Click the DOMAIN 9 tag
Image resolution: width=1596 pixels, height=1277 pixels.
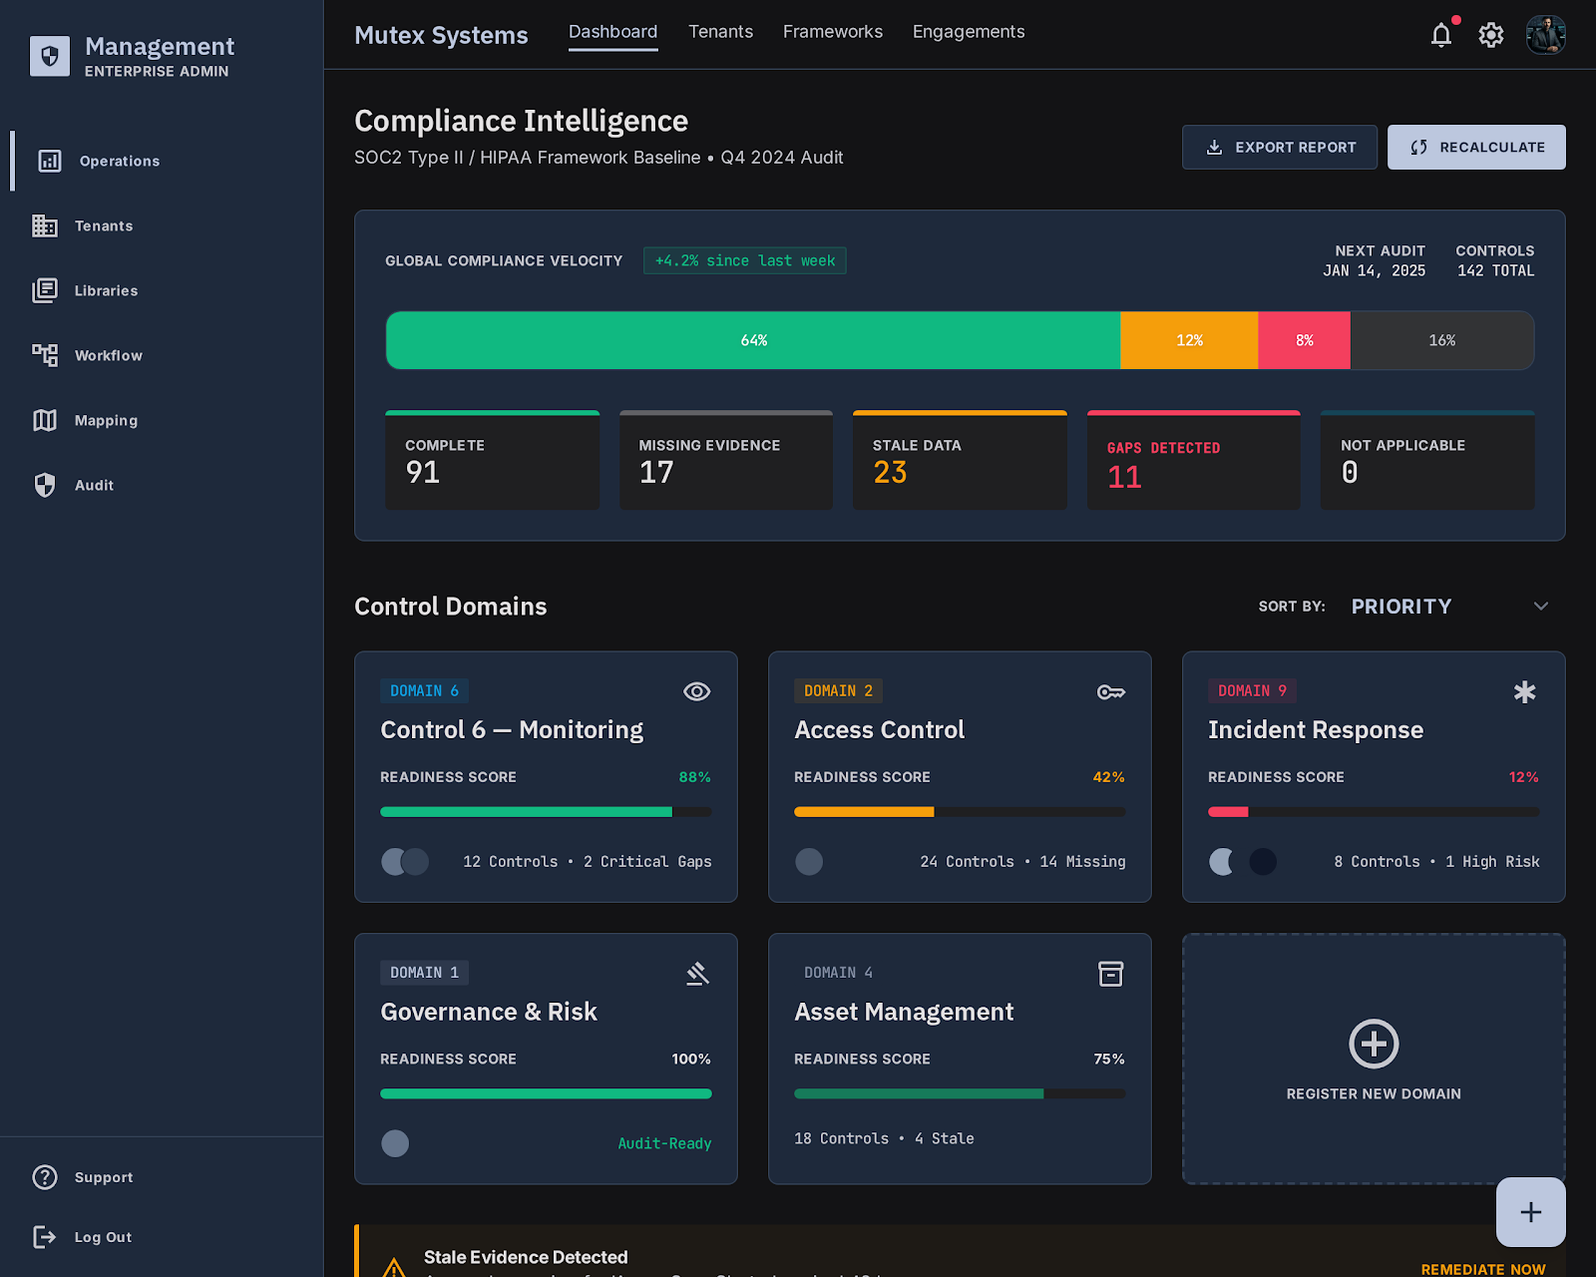[x=1252, y=690]
